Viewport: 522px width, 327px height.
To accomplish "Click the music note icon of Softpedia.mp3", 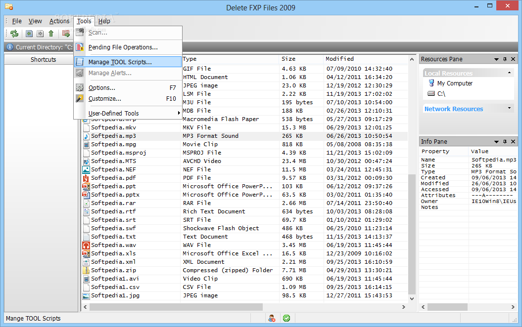I will 86,136.
